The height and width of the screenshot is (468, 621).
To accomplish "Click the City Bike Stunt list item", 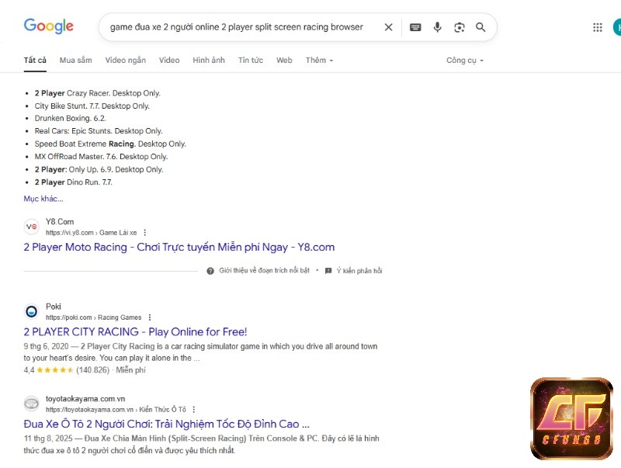I will click(x=92, y=106).
